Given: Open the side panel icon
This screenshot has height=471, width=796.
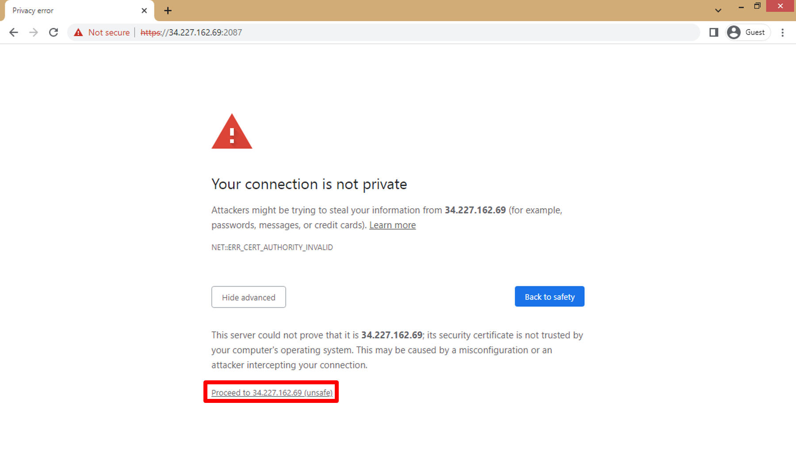Looking at the screenshot, I should coord(713,32).
